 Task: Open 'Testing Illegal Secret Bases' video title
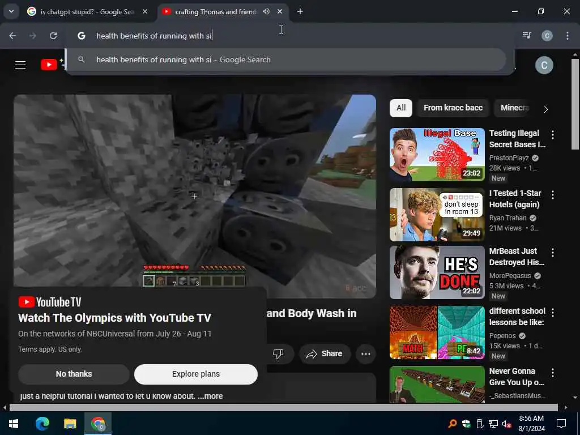tap(517, 139)
